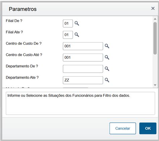Close the Parametros dialog
159x141 pixels.
[153, 8]
